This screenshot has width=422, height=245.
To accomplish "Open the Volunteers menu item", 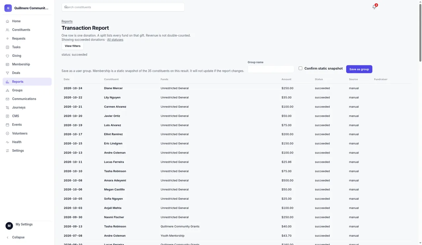I will pyautogui.click(x=27, y=133).
